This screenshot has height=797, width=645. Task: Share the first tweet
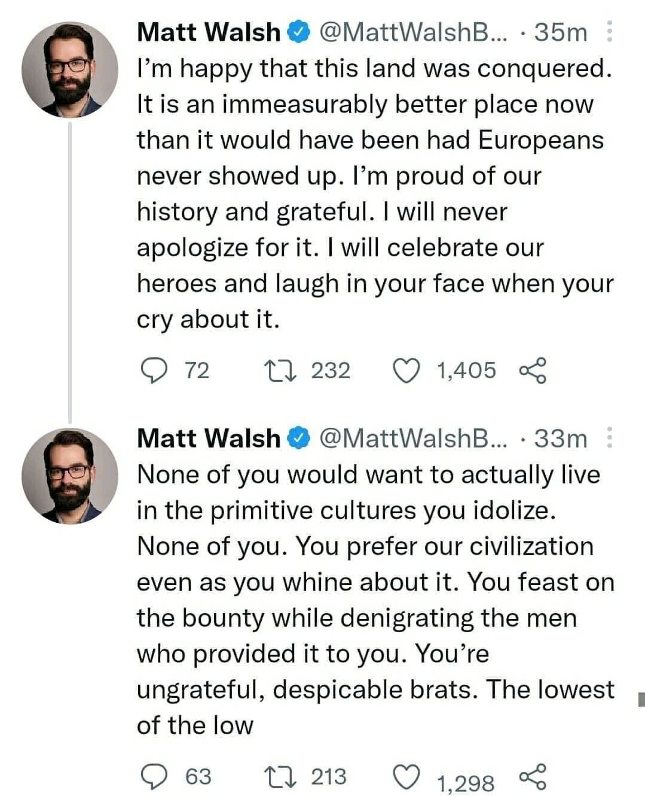(533, 370)
